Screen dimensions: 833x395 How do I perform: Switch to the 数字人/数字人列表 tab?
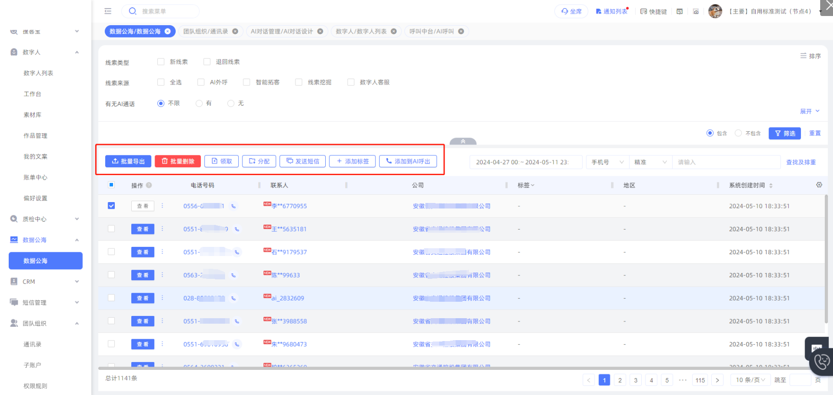361,32
